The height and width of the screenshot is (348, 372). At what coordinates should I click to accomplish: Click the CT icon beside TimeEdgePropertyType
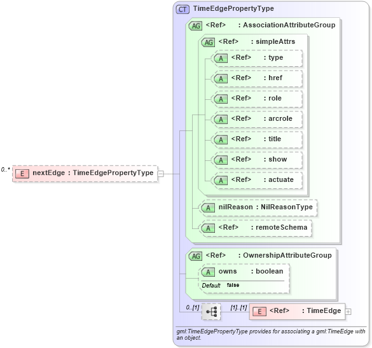[183, 10]
